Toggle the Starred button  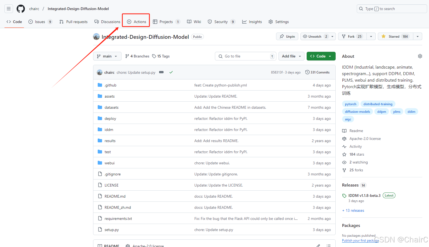pos(395,37)
